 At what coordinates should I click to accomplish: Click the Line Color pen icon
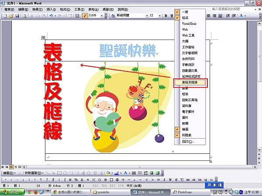point(117,173)
